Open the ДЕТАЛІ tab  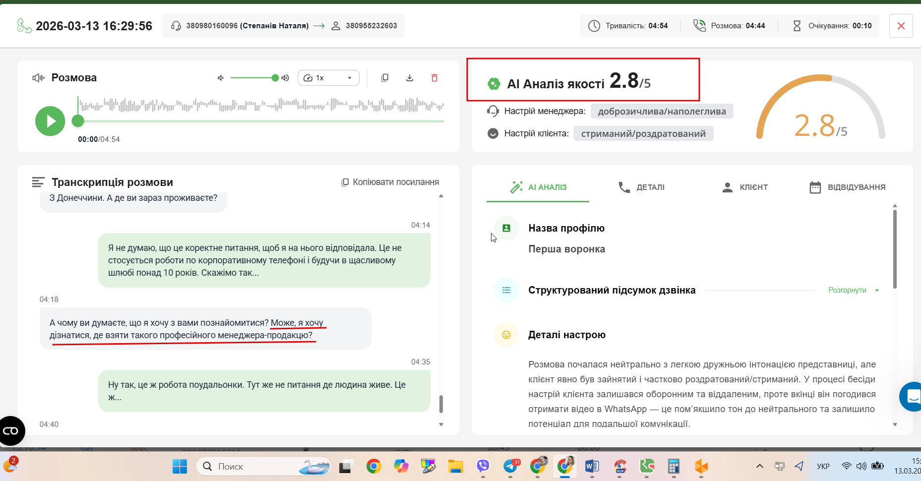pyautogui.click(x=641, y=187)
